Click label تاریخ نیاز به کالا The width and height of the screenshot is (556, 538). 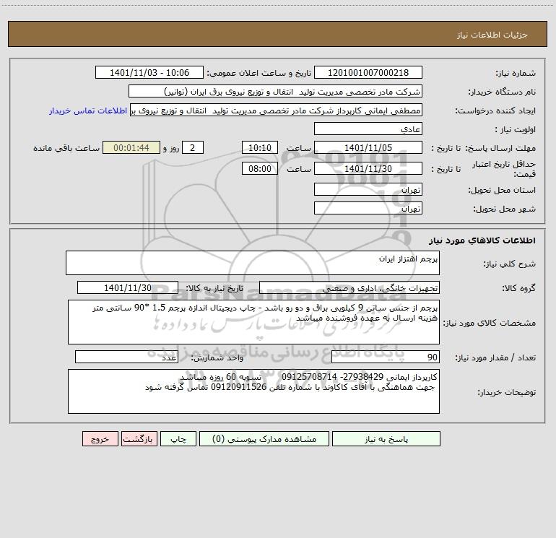coord(214,288)
